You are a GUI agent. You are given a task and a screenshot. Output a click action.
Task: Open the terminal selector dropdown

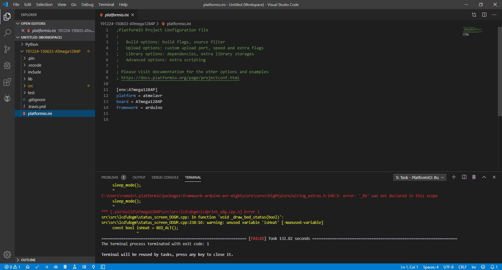click(x=420, y=177)
